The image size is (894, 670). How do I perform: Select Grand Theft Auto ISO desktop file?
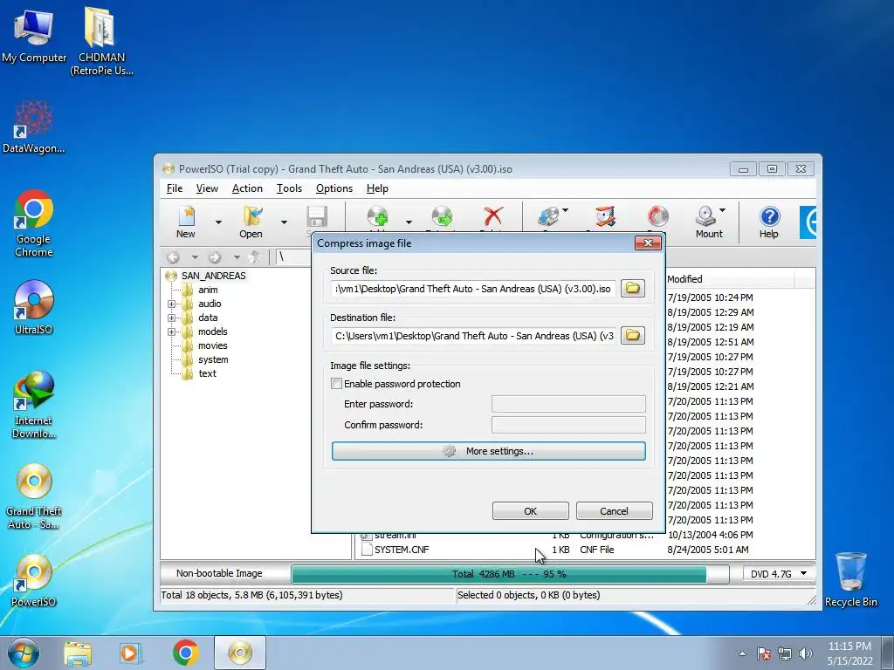[x=33, y=496]
